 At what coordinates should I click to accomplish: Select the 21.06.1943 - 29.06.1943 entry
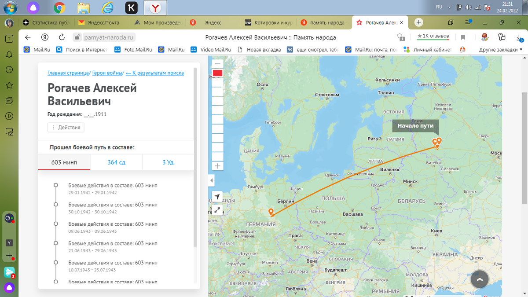click(x=113, y=247)
